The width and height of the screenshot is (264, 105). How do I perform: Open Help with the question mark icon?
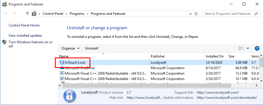(x=257, y=48)
